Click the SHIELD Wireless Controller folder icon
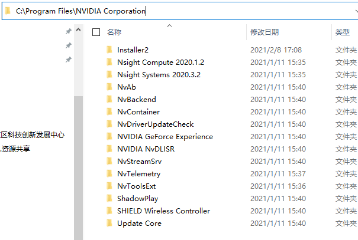Viewport: 358px width, 240px height. tap(109, 211)
